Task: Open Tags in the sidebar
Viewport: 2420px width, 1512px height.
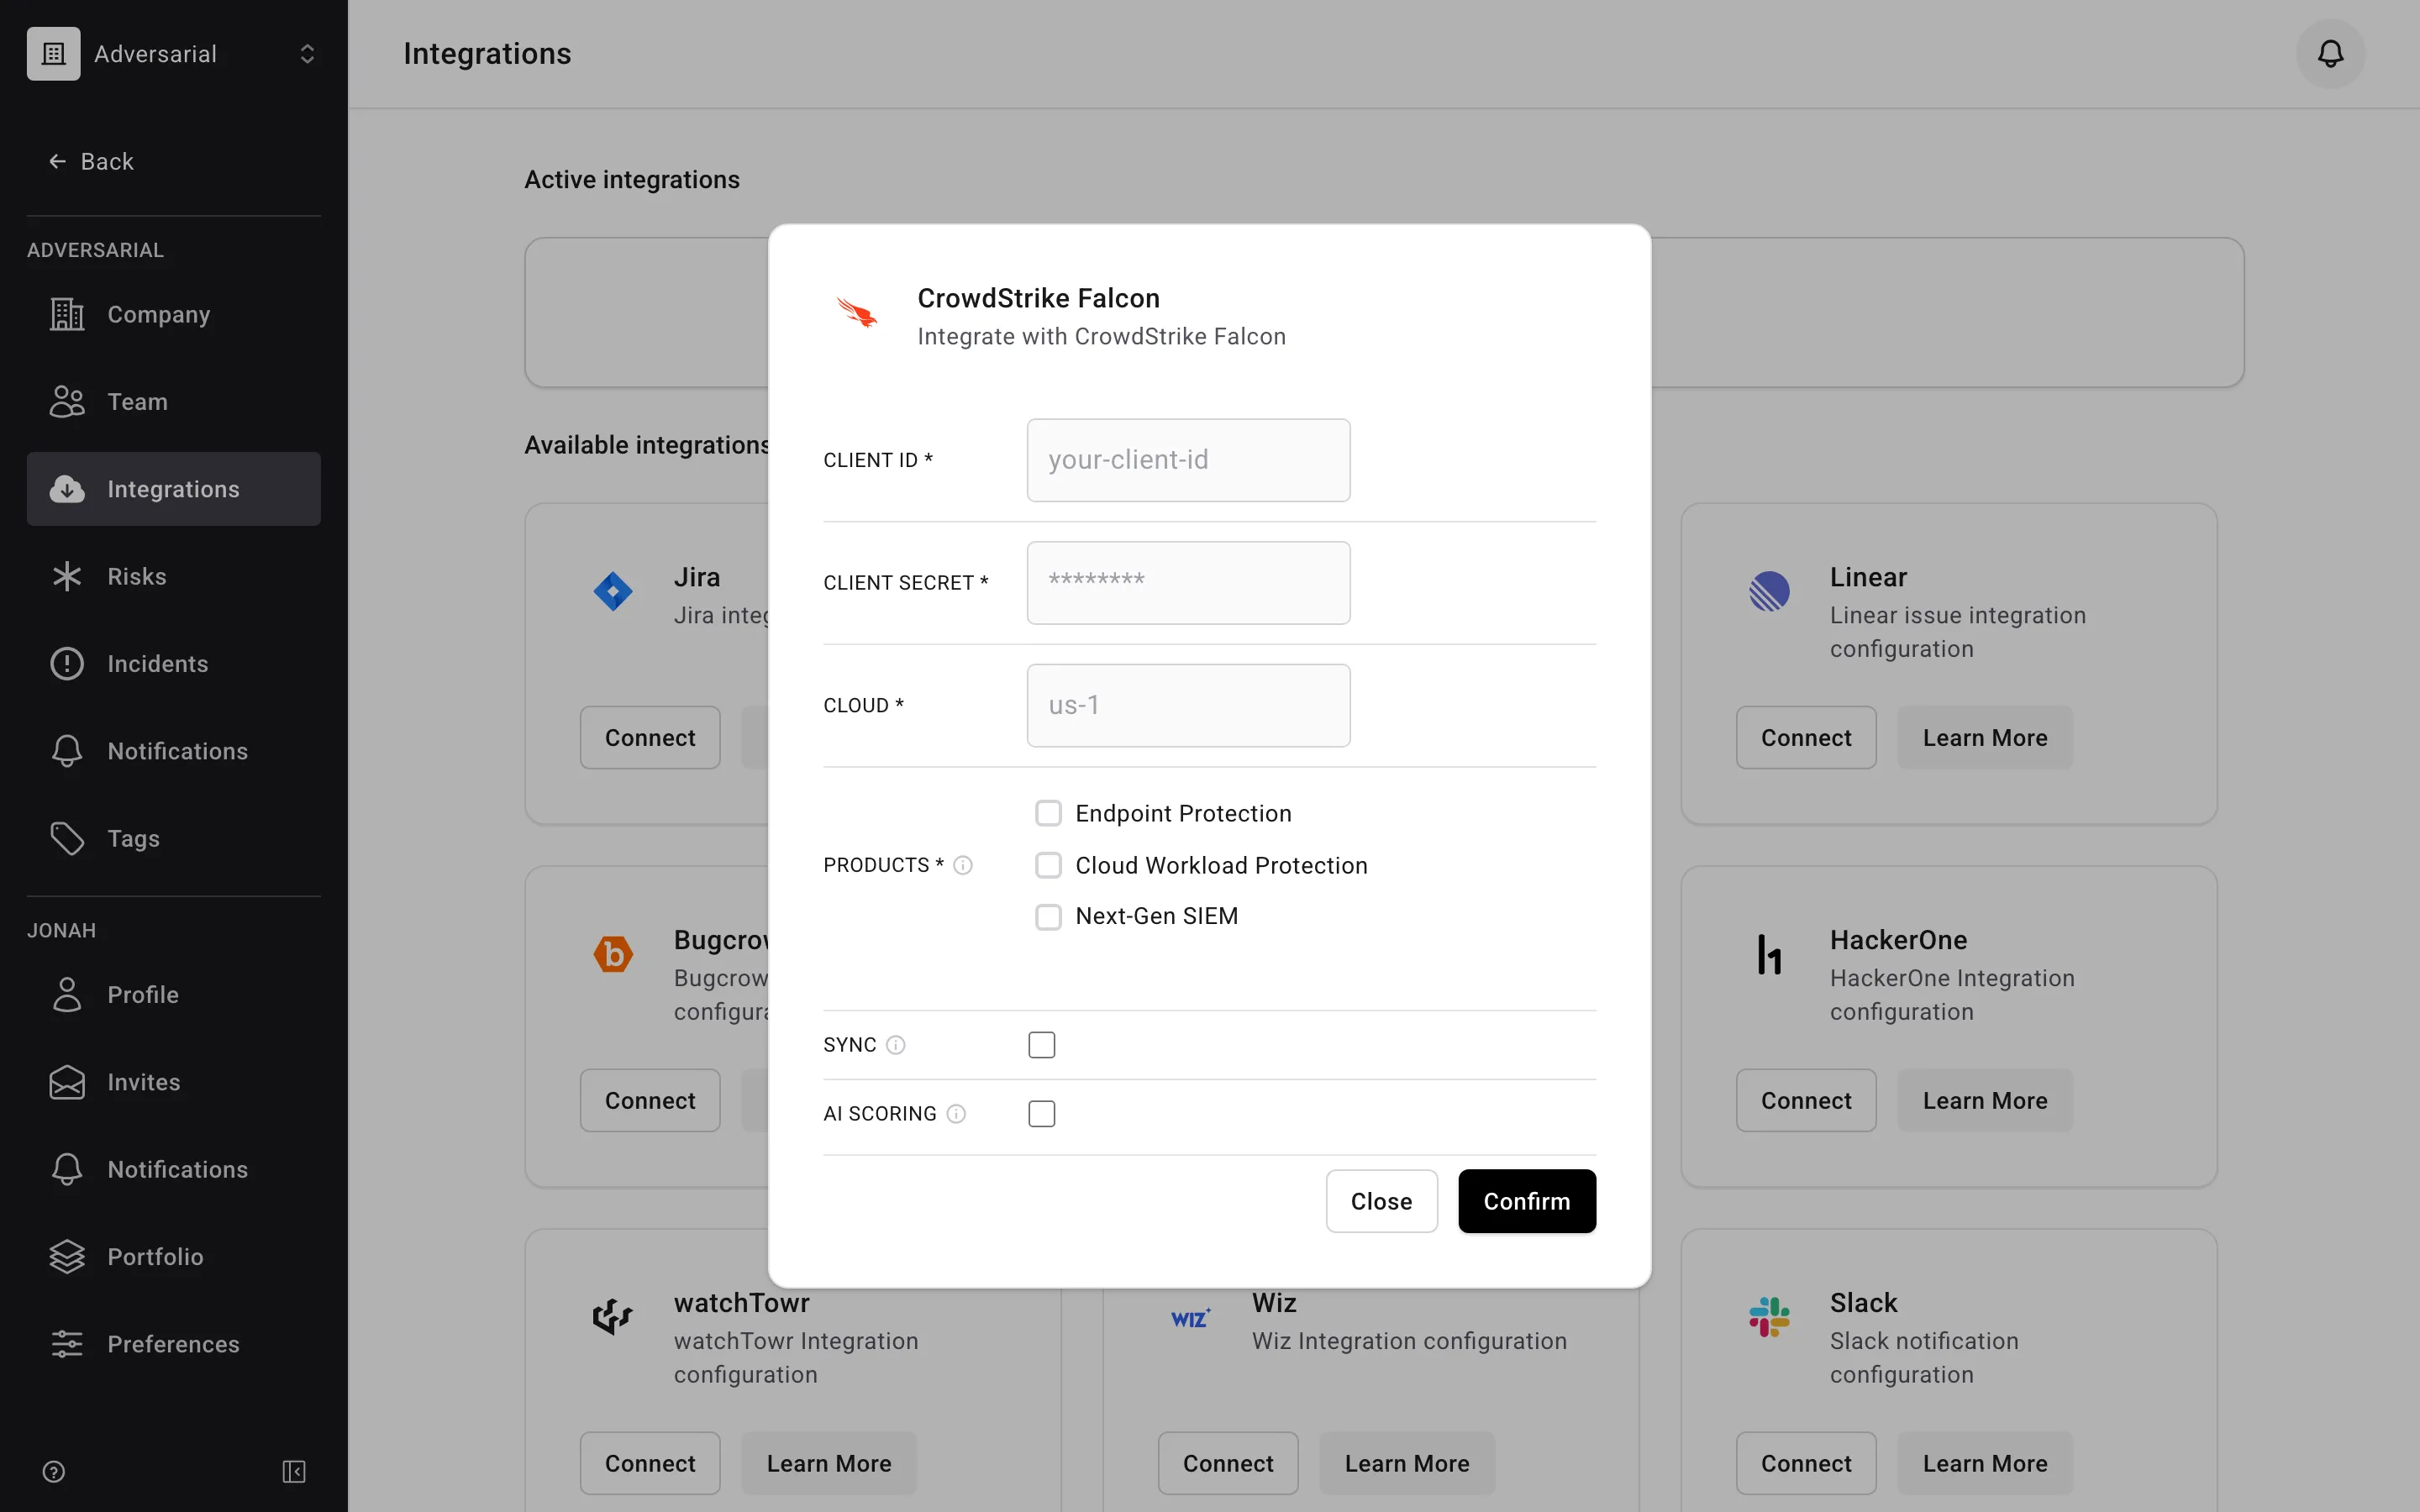Action: pos(174,838)
